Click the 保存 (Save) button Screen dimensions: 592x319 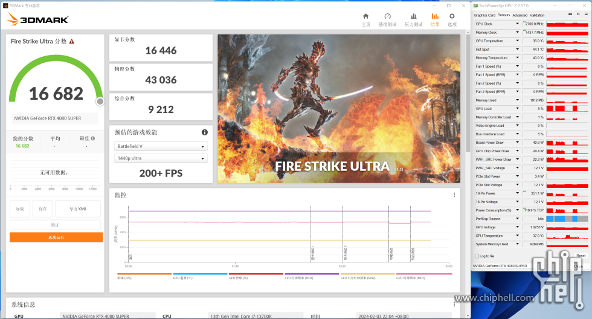point(43,209)
